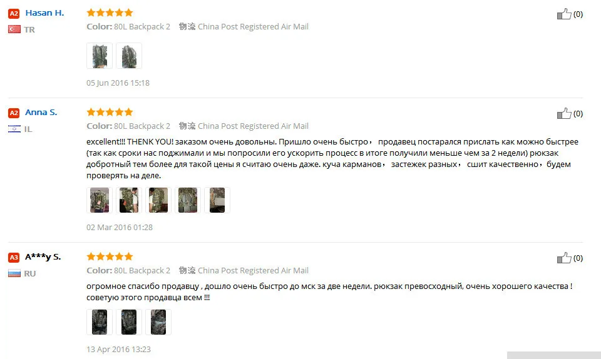The height and width of the screenshot is (359, 601).
Task: Click the A3 badge beside A***y S.
Action: point(14,257)
